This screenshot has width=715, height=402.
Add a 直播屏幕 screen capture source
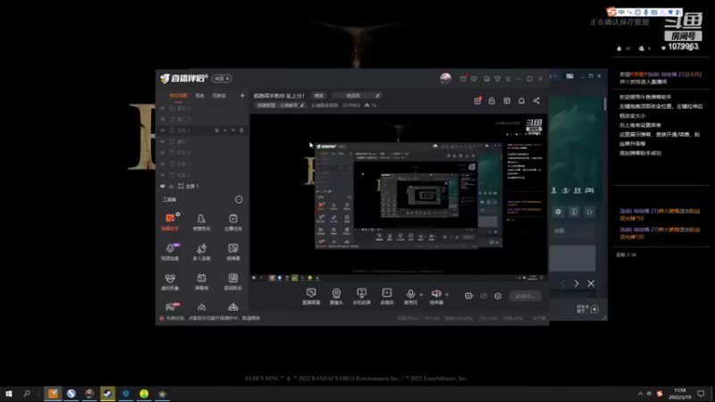pyautogui.click(x=311, y=296)
